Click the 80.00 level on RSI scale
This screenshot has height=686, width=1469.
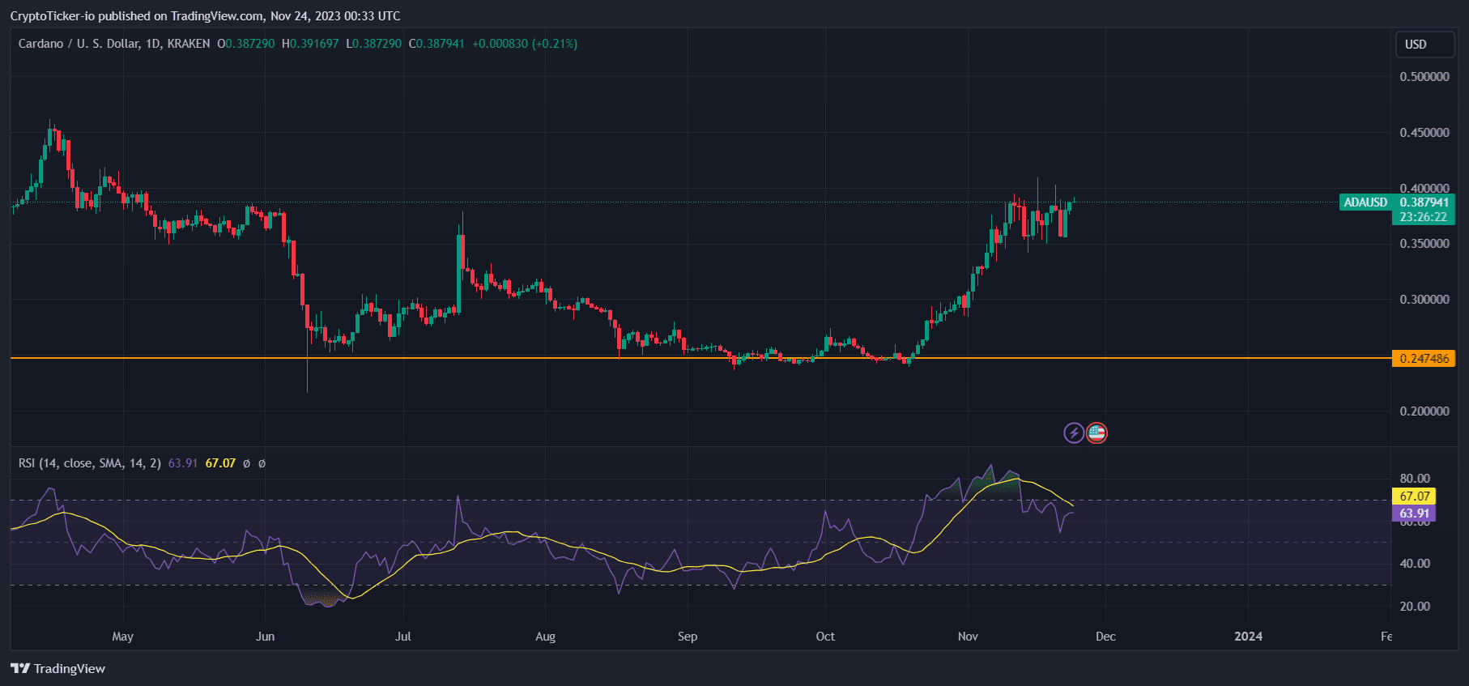point(1415,479)
